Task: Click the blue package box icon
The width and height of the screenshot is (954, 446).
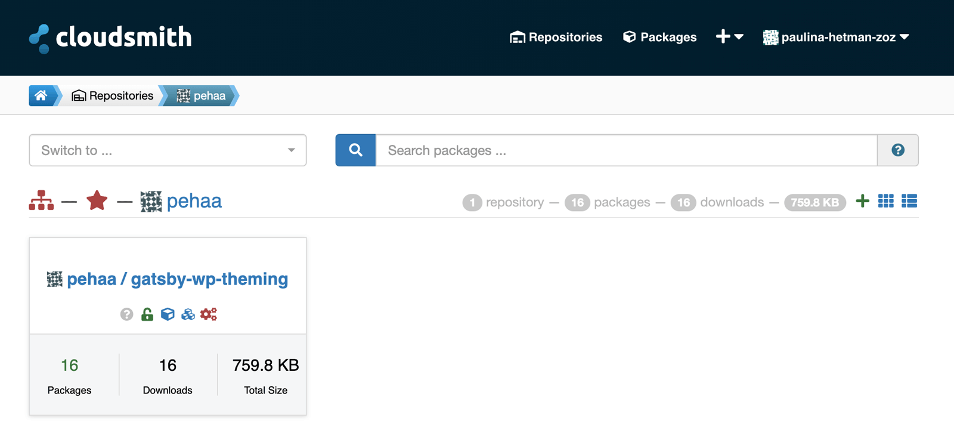Action: (168, 314)
